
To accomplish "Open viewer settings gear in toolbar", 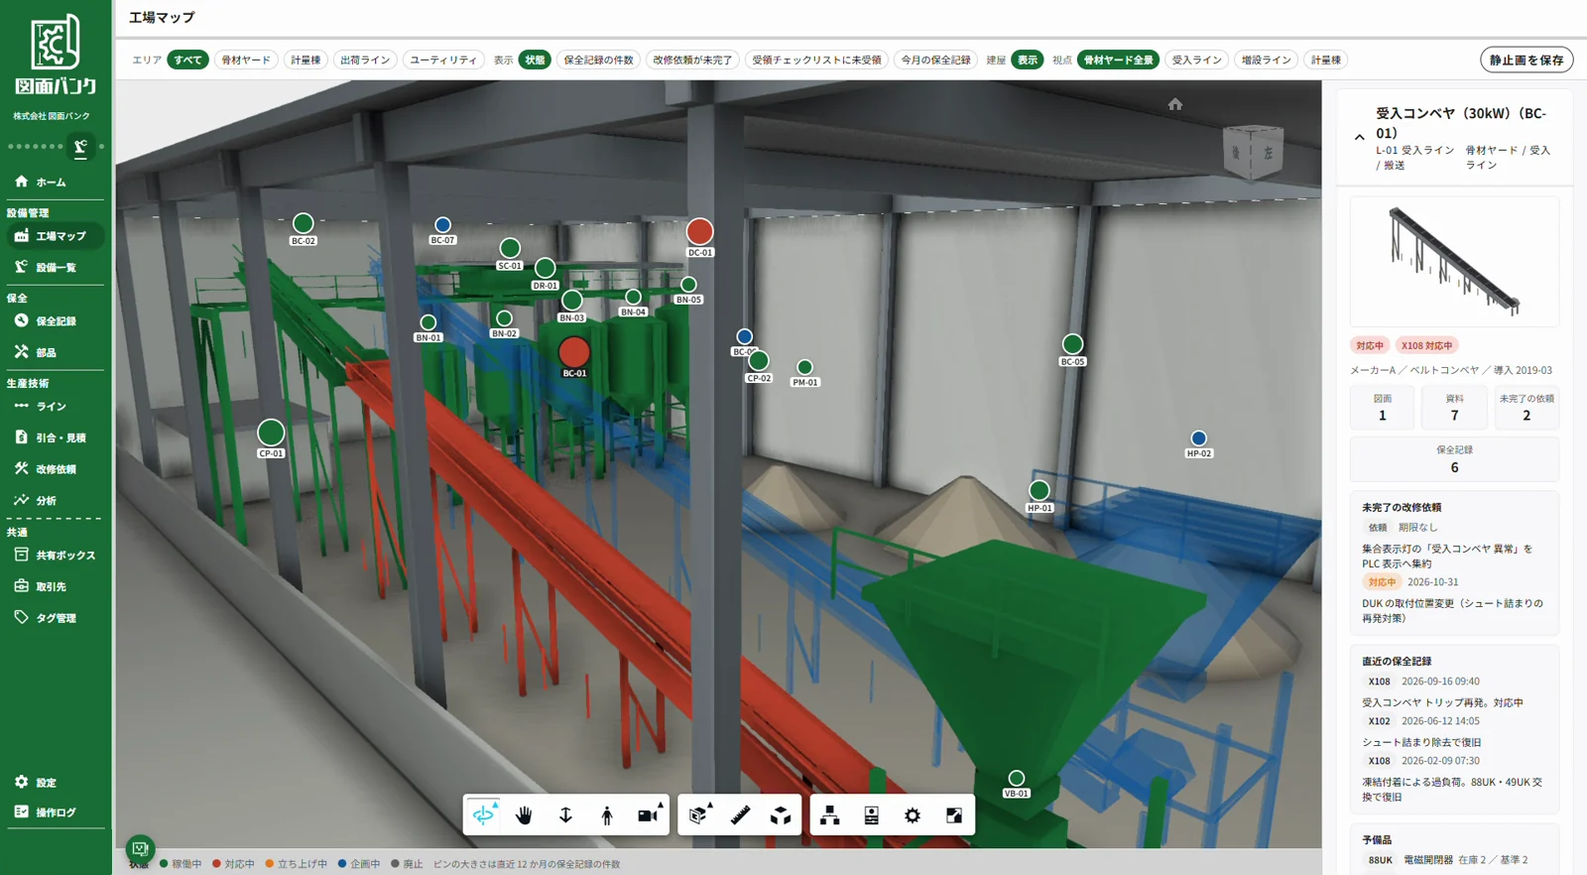I will pos(913,815).
